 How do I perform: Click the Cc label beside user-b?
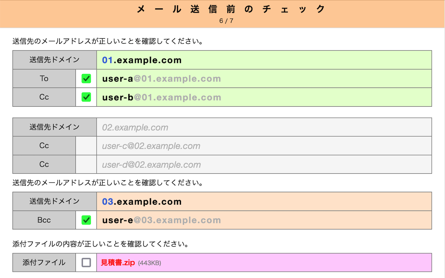tap(44, 97)
